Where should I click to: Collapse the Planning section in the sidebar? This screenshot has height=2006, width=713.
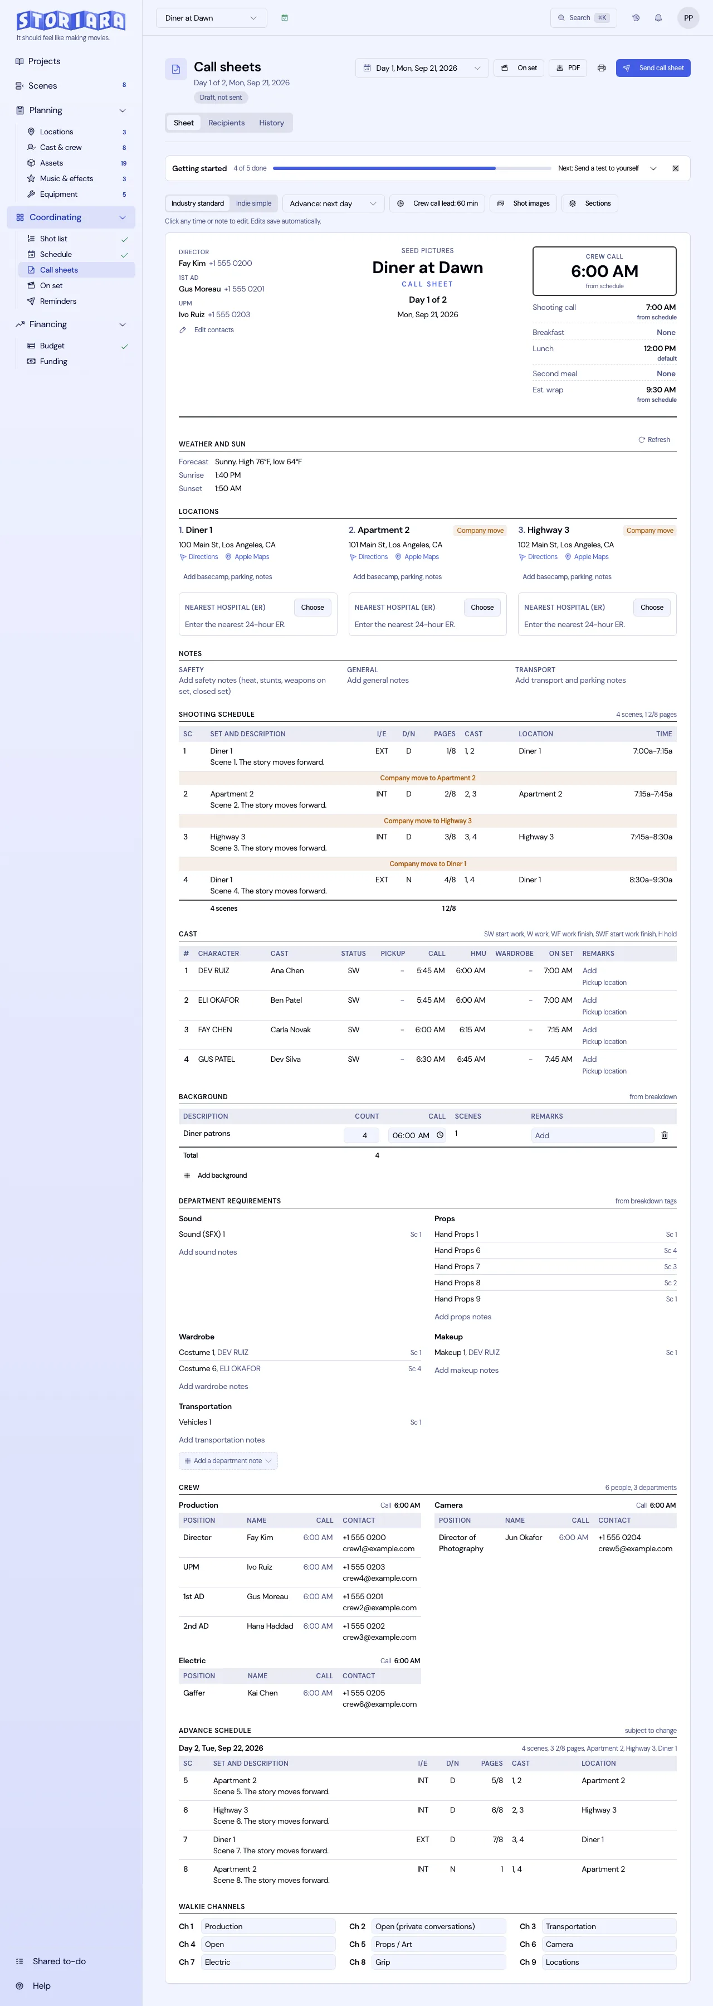pyautogui.click(x=122, y=110)
